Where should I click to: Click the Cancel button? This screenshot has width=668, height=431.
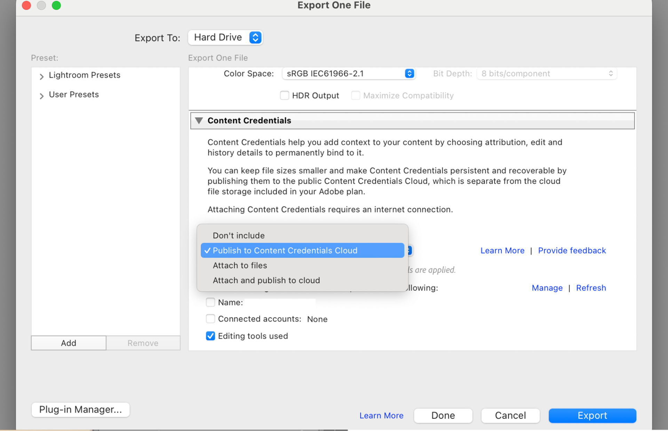510,416
